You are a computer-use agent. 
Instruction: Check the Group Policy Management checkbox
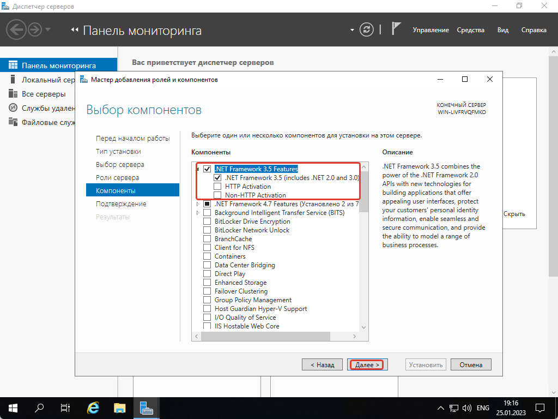[207, 300]
